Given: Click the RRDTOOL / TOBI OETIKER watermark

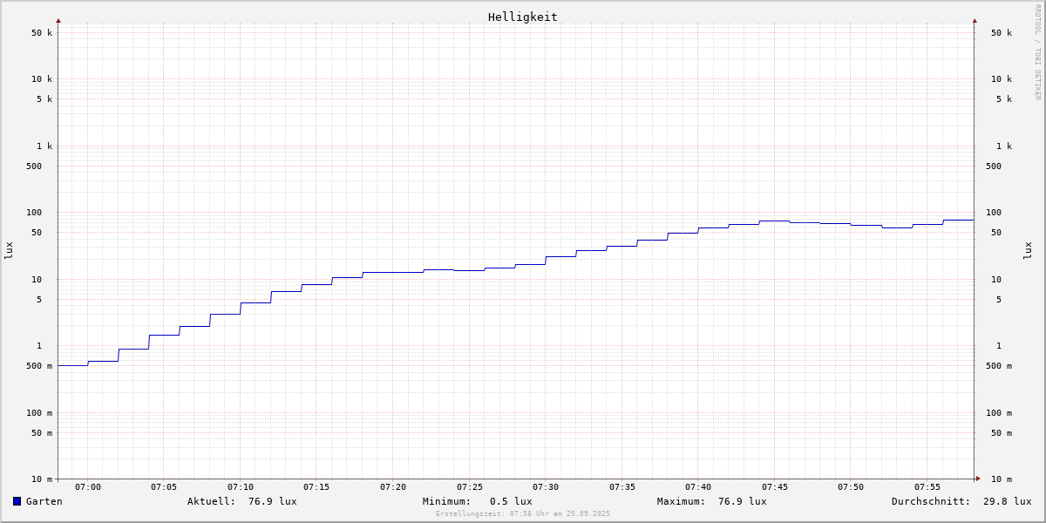Looking at the screenshot, I should [1037, 52].
